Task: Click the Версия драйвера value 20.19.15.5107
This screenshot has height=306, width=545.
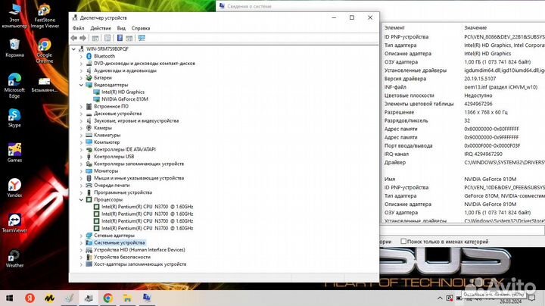Action: (480, 79)
